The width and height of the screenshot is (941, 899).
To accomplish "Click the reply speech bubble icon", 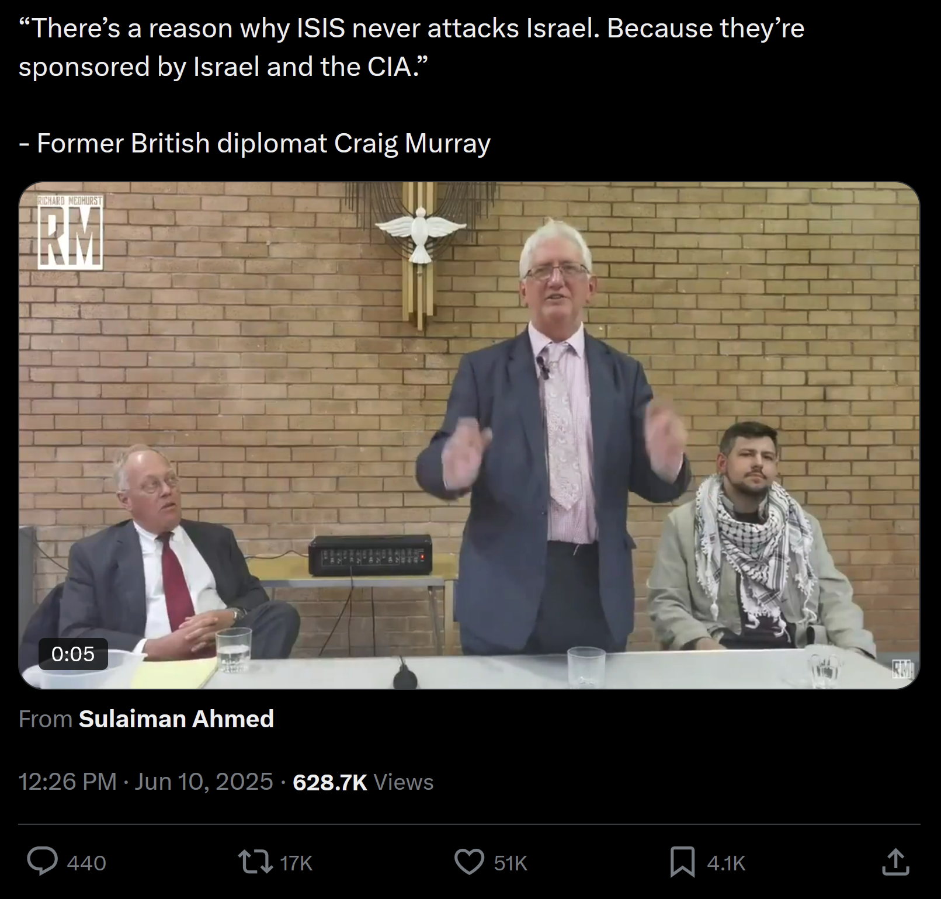I will pyautogui.click(x=43, y=862).
